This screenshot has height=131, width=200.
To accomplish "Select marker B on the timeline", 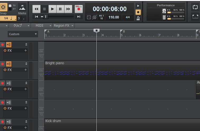I will point(122,31).
